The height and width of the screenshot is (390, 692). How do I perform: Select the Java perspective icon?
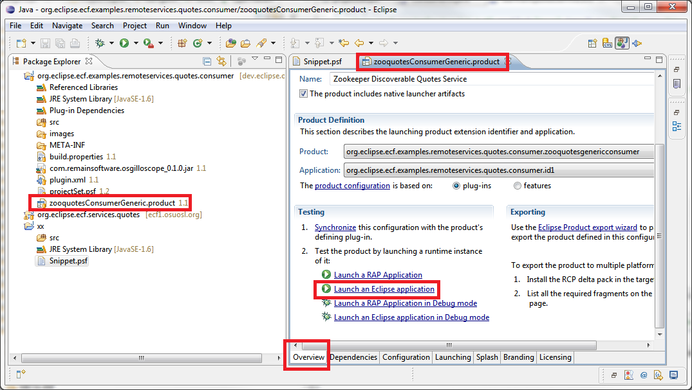(x=622, y=43)
